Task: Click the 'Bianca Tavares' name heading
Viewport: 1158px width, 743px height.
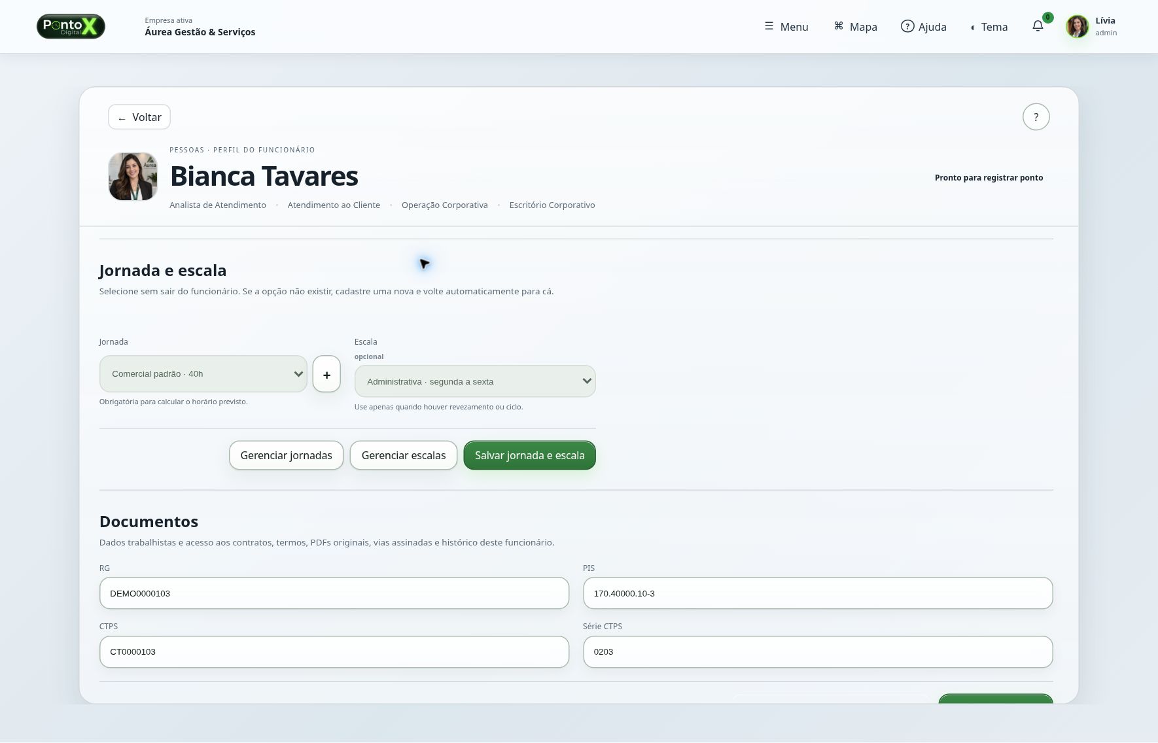Action: tap(264, 176)
